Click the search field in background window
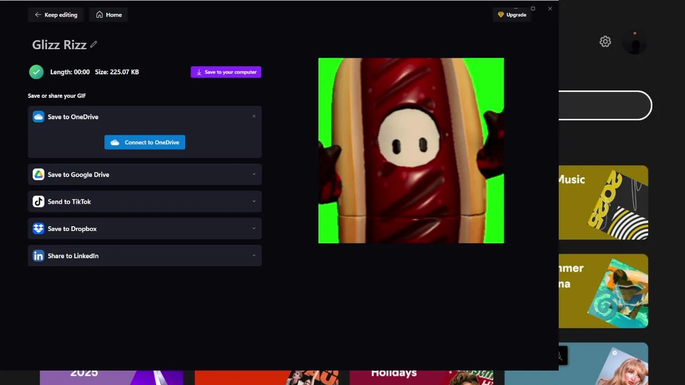685x385 pixels. coord(605,105)
